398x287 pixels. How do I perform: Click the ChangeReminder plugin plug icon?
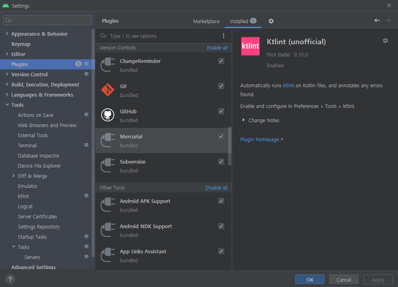coord(108,65)
